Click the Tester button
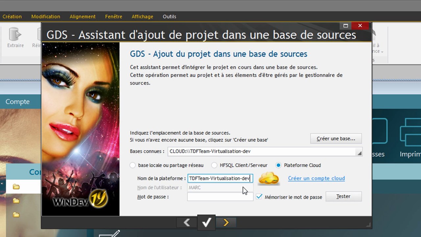Image resolution: width=421 pixels, height=237 pixels. click(x=343, y=197)
